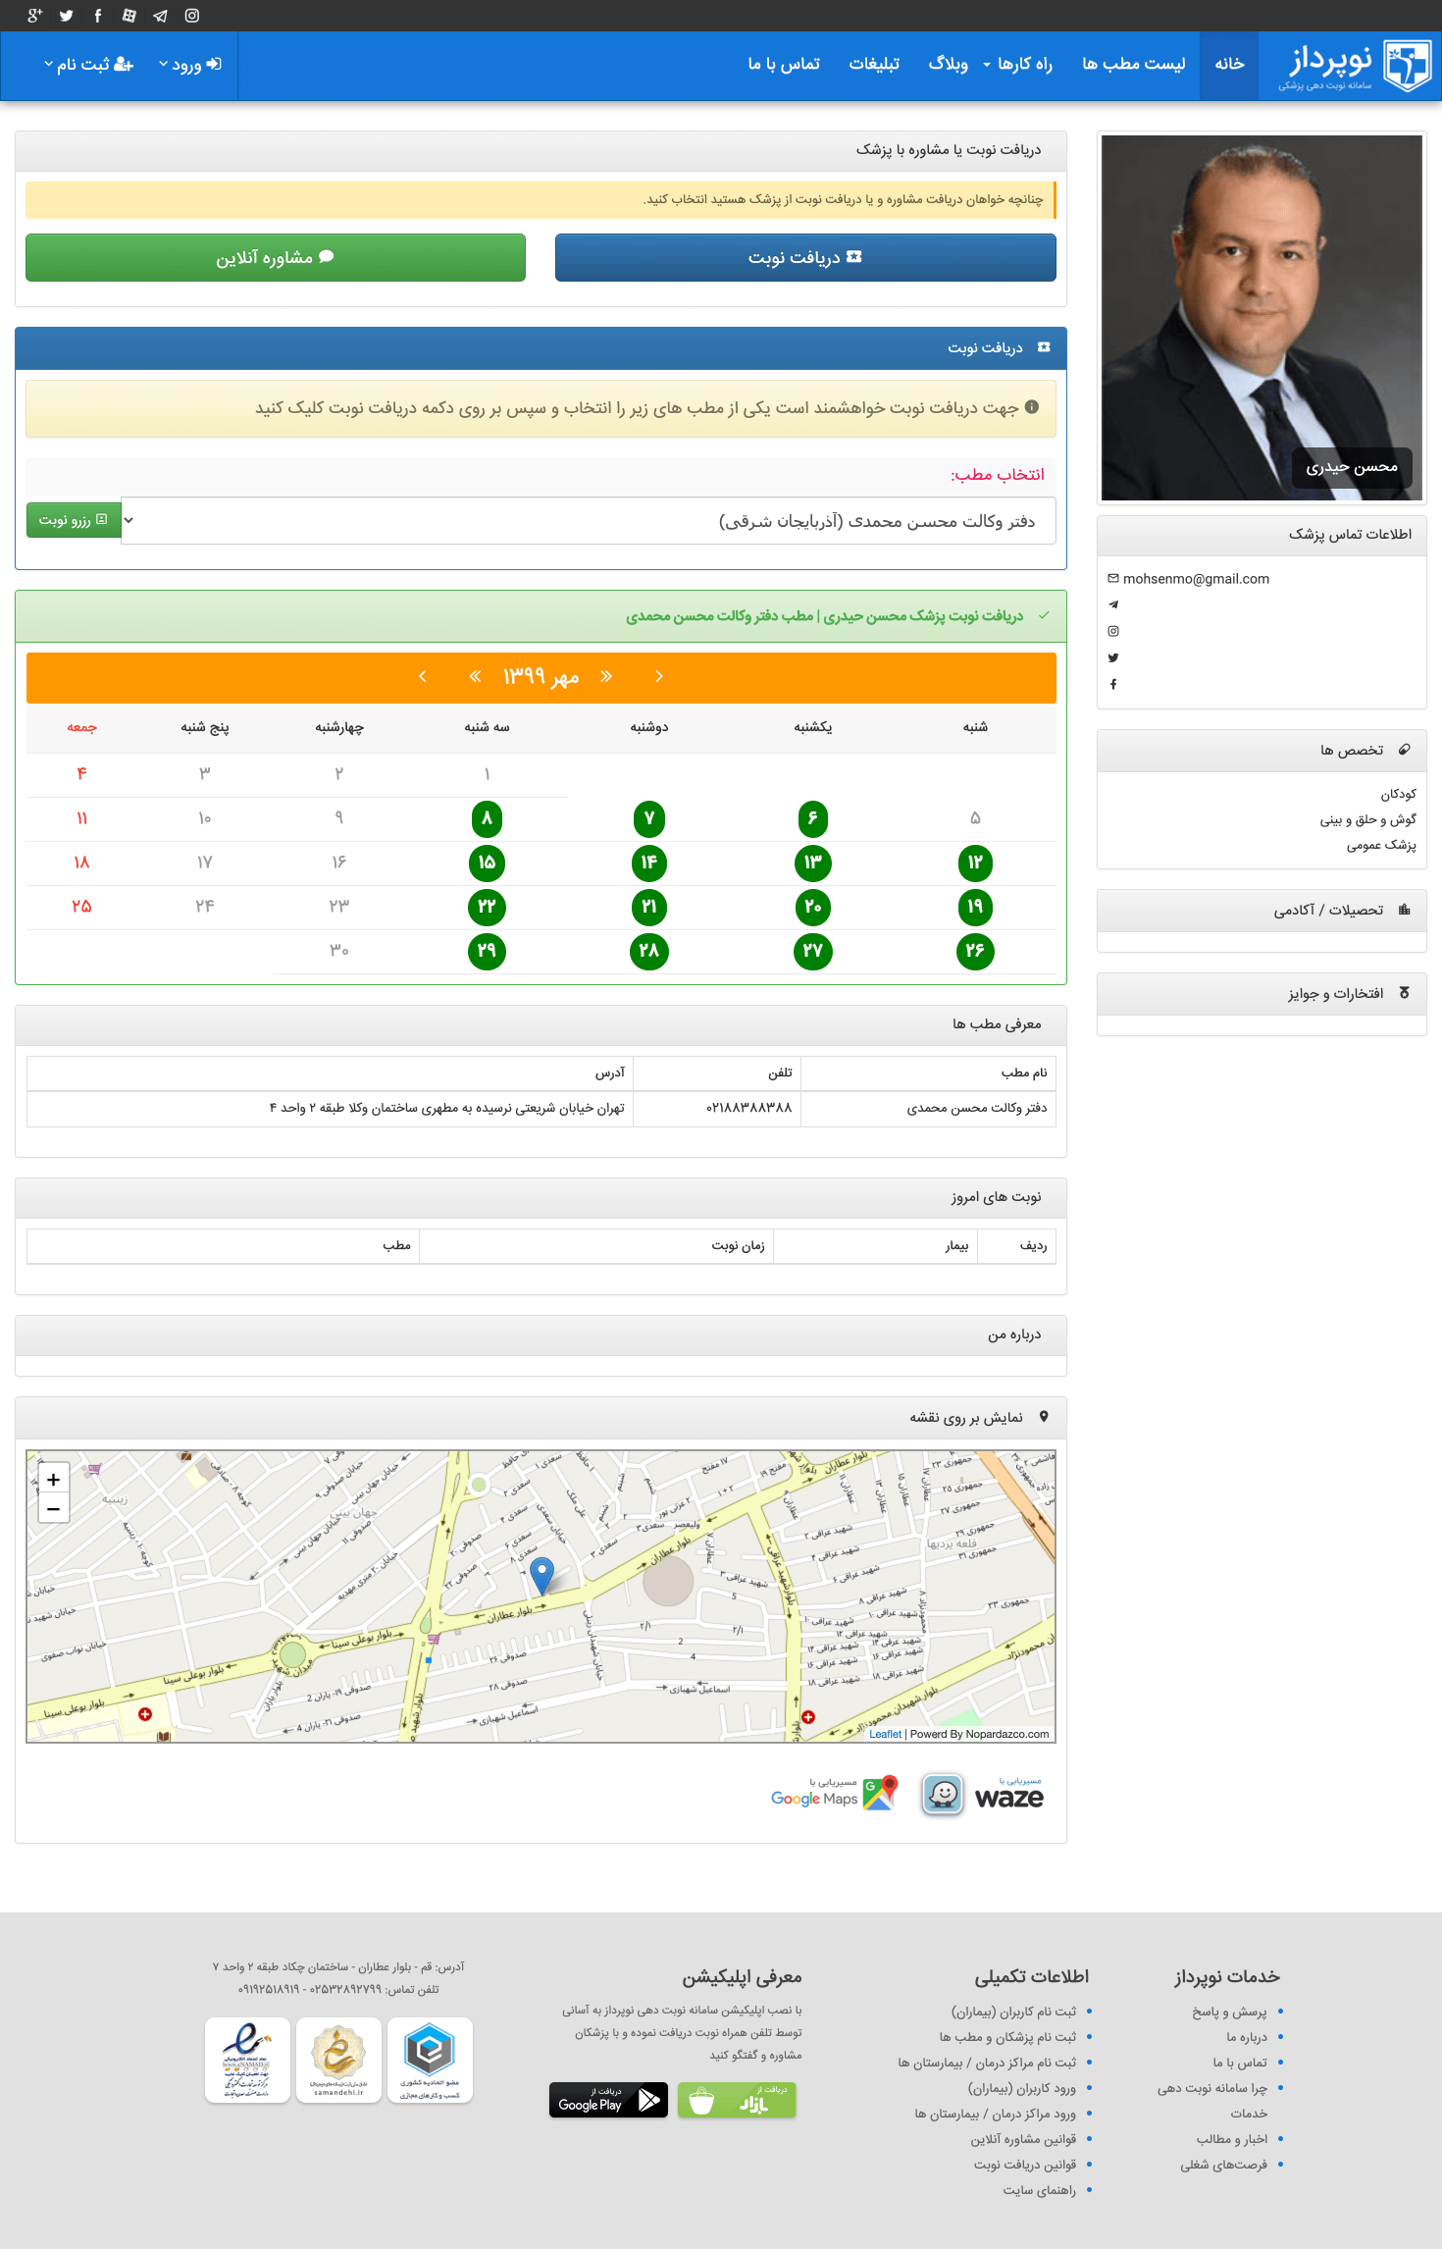This screenshot has height=2249, width=1442.
Task: Go to لیست مطب ها menu item
Action: [1133, 65]
